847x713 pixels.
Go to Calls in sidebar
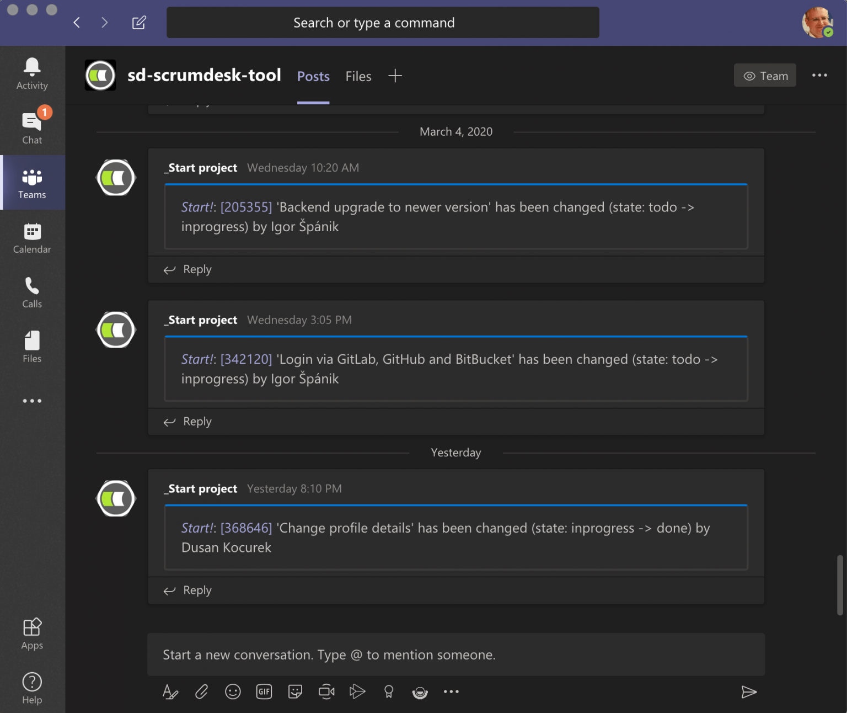pos(32,292)
